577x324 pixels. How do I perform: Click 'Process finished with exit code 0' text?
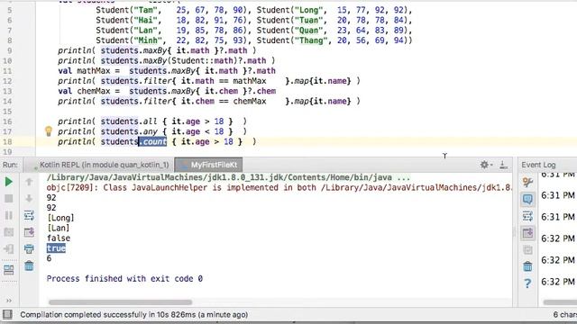124,279
